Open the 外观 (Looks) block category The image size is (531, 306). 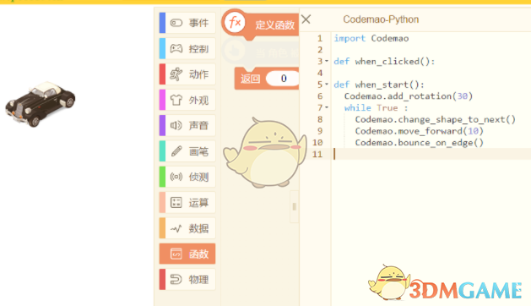pyautogui.click(x=187, y=100)
